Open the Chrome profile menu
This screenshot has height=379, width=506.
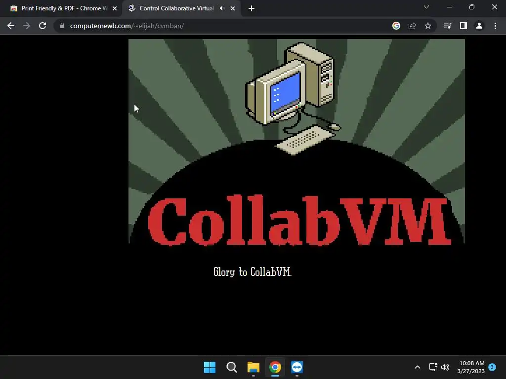tap(479, 26)
